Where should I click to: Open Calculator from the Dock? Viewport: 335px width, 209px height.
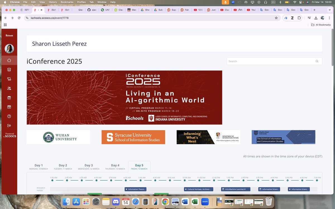(x=145, y=201)
